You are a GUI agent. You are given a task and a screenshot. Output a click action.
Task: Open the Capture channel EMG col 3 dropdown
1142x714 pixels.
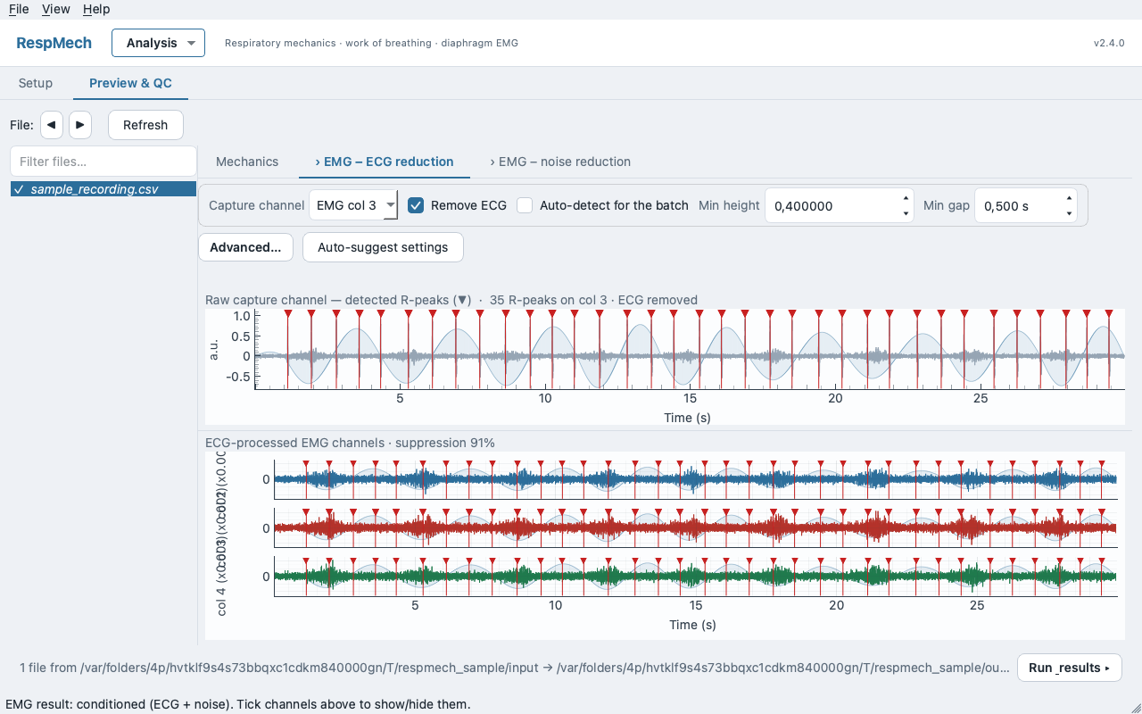coord(353,205)
